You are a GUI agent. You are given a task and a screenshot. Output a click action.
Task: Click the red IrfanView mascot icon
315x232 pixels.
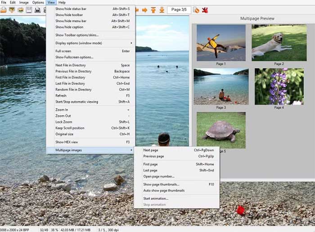click(205, 9)
